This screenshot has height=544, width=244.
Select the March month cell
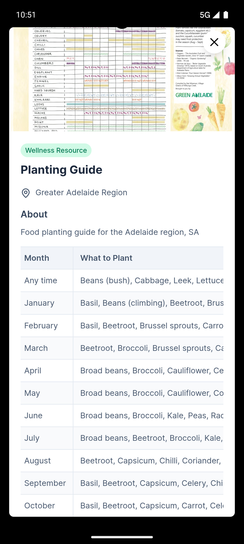click(36, 348)
